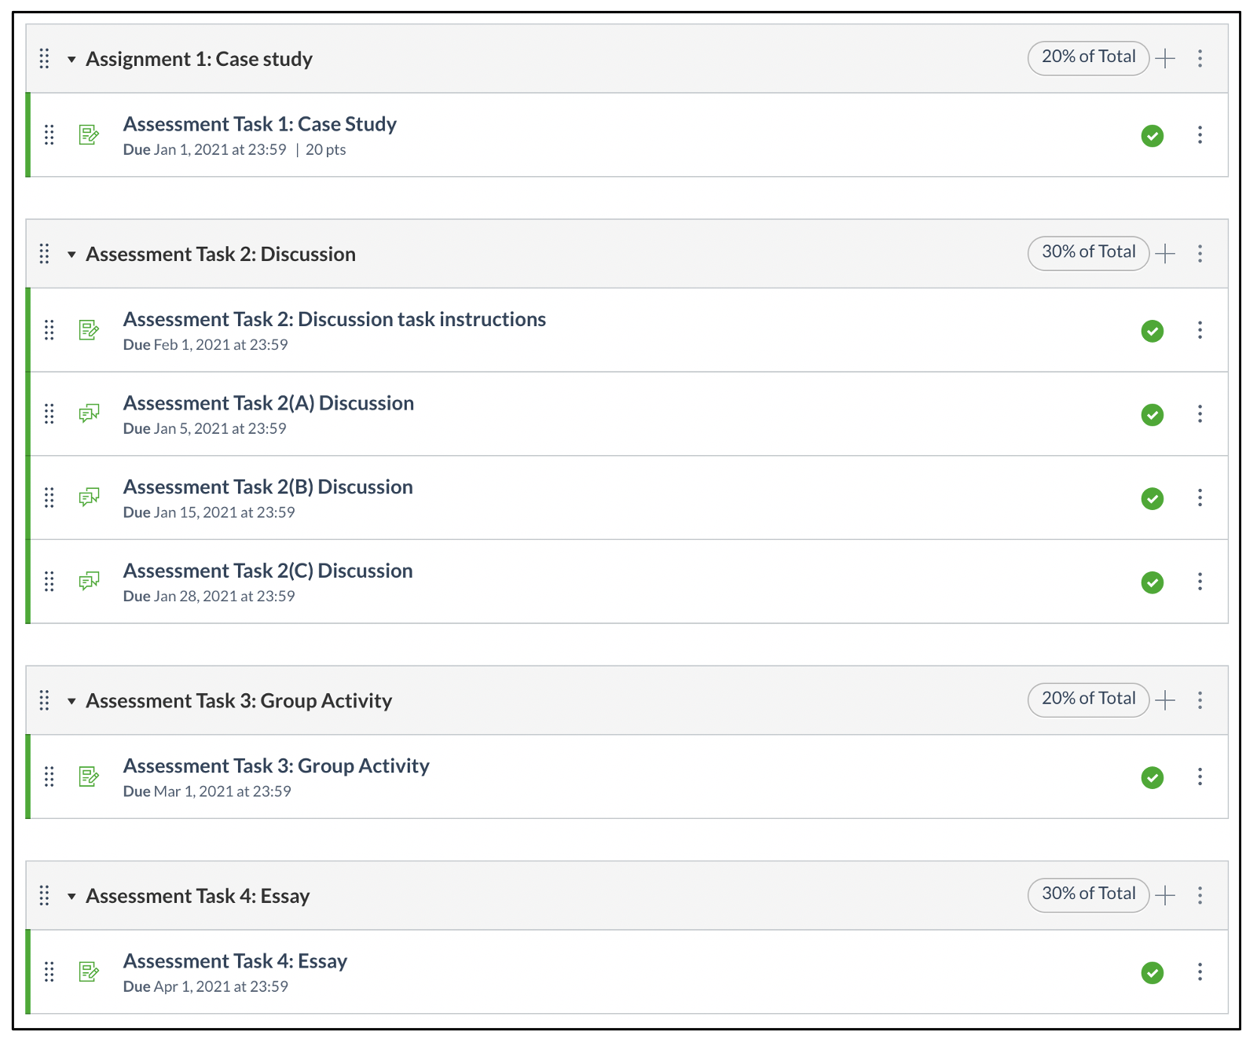
Task: Open options menu for Assessment Task 1: Case Study item
Action: (1200, 135)
